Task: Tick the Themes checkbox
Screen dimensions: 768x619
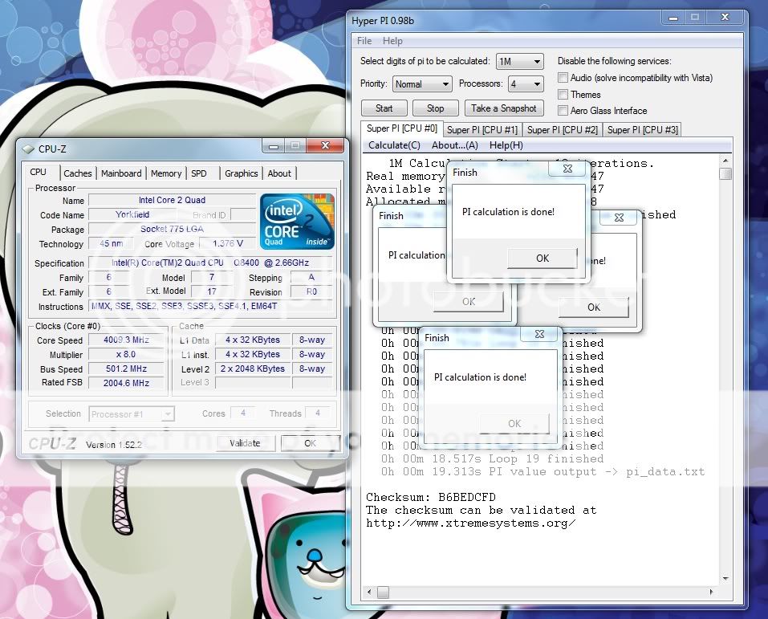Action: coord(563,94)
